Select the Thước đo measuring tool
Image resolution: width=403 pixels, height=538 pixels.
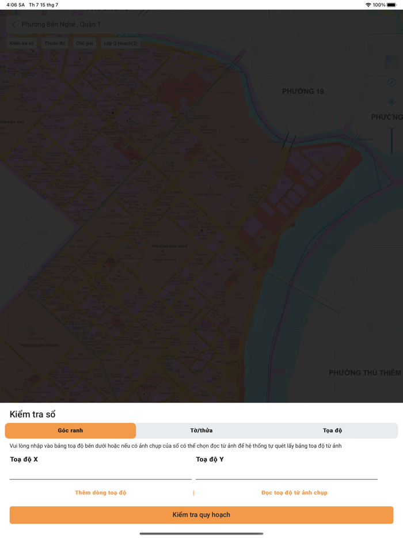pyautogui.click(x=55, y=43)
